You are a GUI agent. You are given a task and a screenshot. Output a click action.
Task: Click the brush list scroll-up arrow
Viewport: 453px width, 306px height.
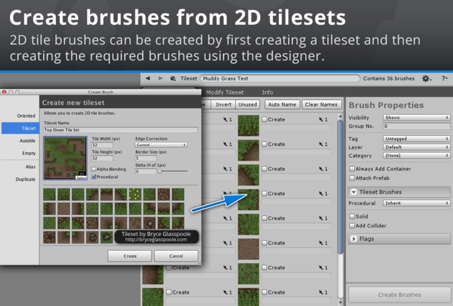340,116
